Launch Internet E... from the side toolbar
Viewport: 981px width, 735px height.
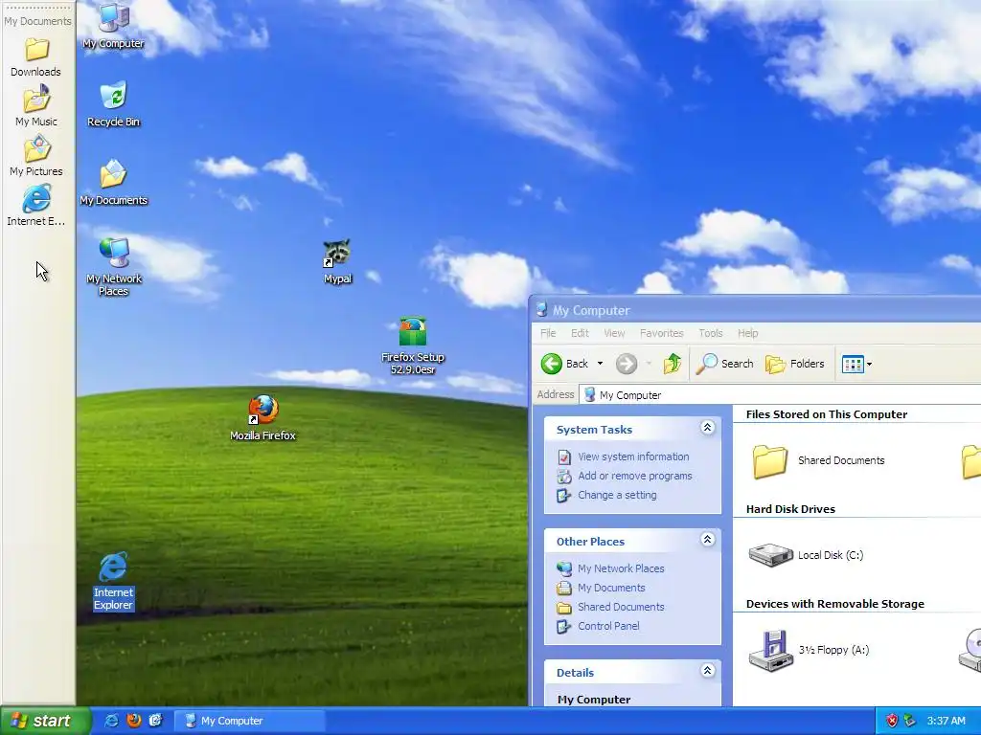point(36,207)
